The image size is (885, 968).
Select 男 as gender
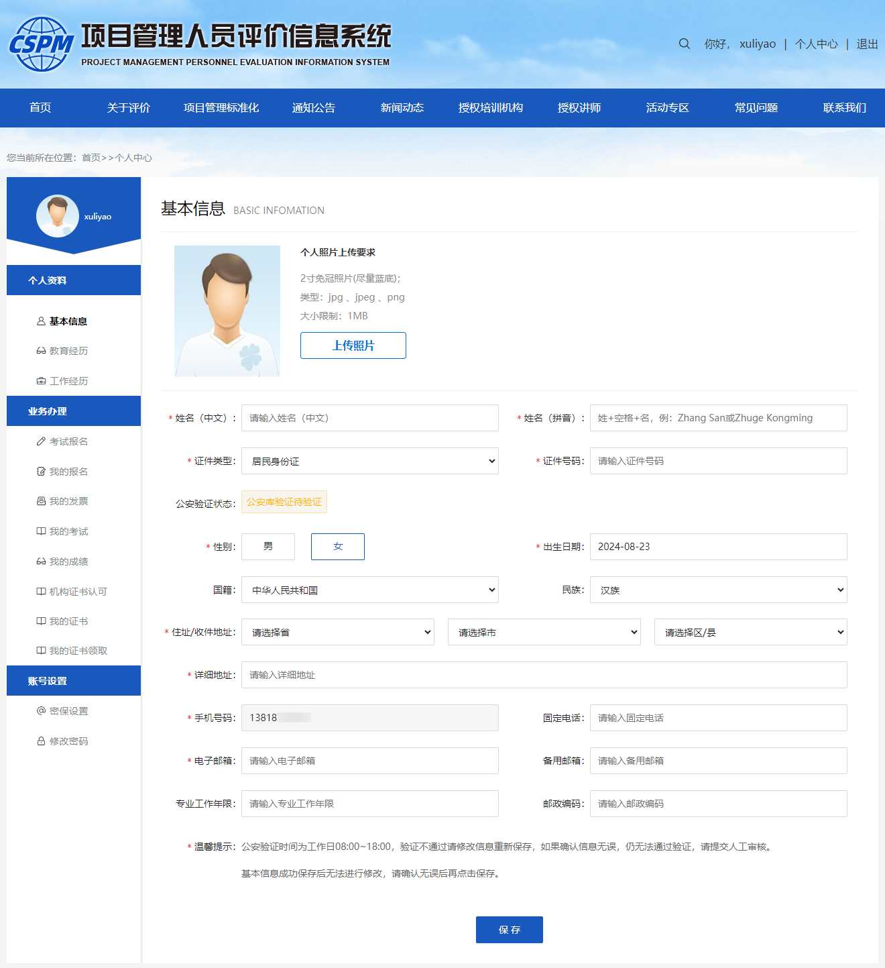click(268, 547)
